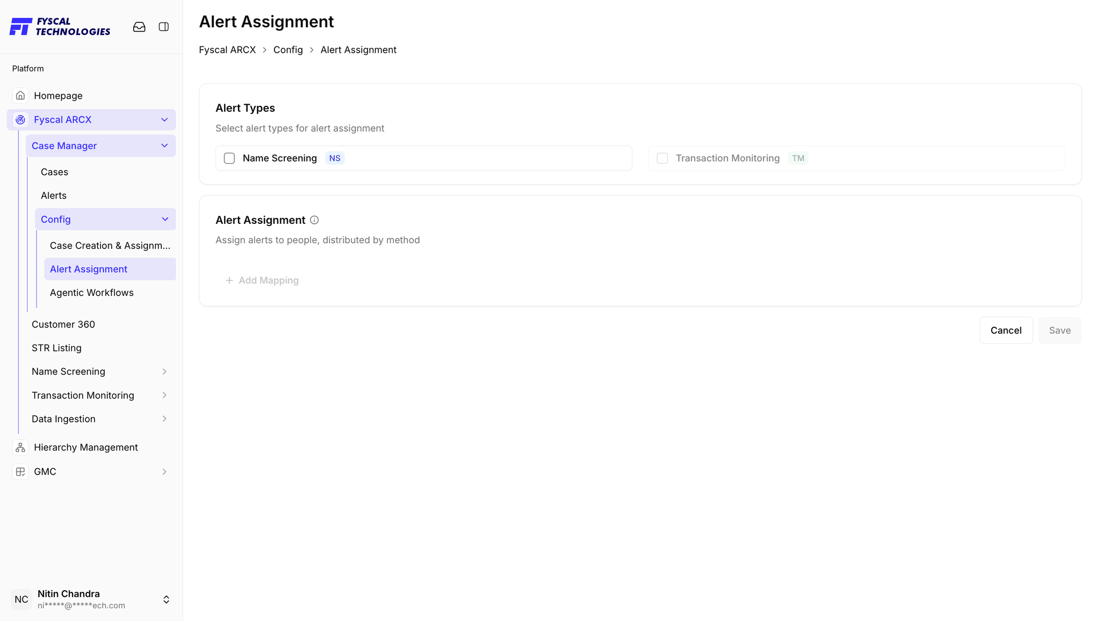The image size is (1098, 621).
Task: Check the Name Screening checkbox
Action: 229,159
